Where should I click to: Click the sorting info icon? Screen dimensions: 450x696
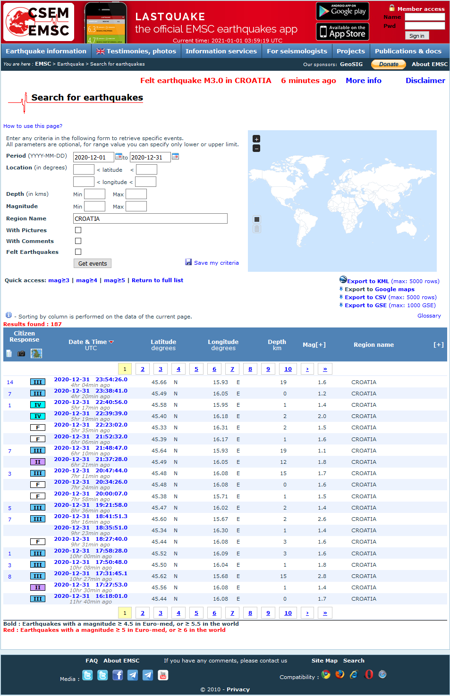(8, 315)
